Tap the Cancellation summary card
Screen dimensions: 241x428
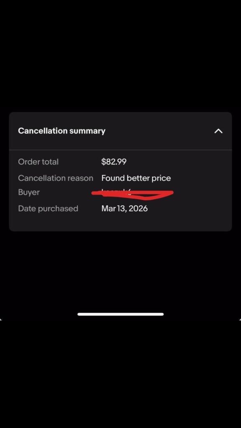pyautogui.click(x=120, y=171)
